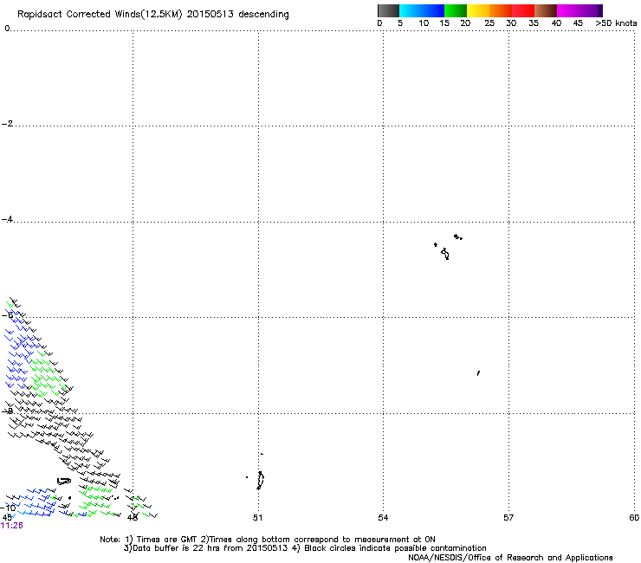Click the island group near longitude 55.5
The image size is (641, 563).
[448, 247]
